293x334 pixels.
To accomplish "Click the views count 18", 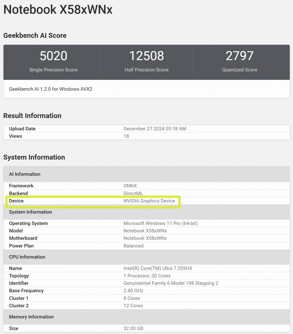I will pyautogui.click(x=126, y=136).
